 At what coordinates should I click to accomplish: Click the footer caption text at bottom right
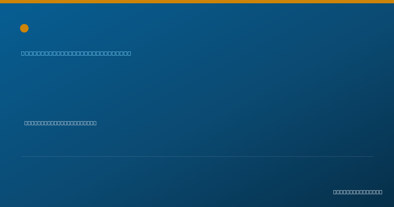(358, 192)
